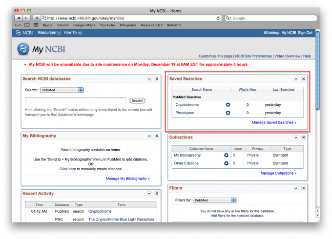Expand the Resources menu
Image resolution: width=332 pixels, height=239 pixels.
(49, 33)
